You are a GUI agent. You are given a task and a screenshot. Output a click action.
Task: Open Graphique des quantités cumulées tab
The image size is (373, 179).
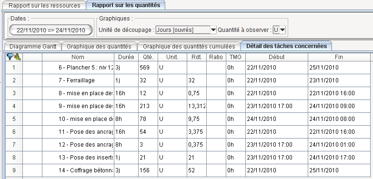click(x=189, y=46)
